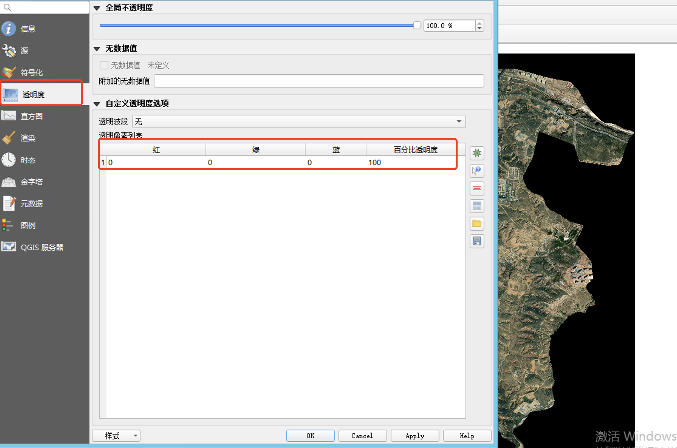677x448 pixels.
Task: Click add values from display icon
Action: pos(477,171)
